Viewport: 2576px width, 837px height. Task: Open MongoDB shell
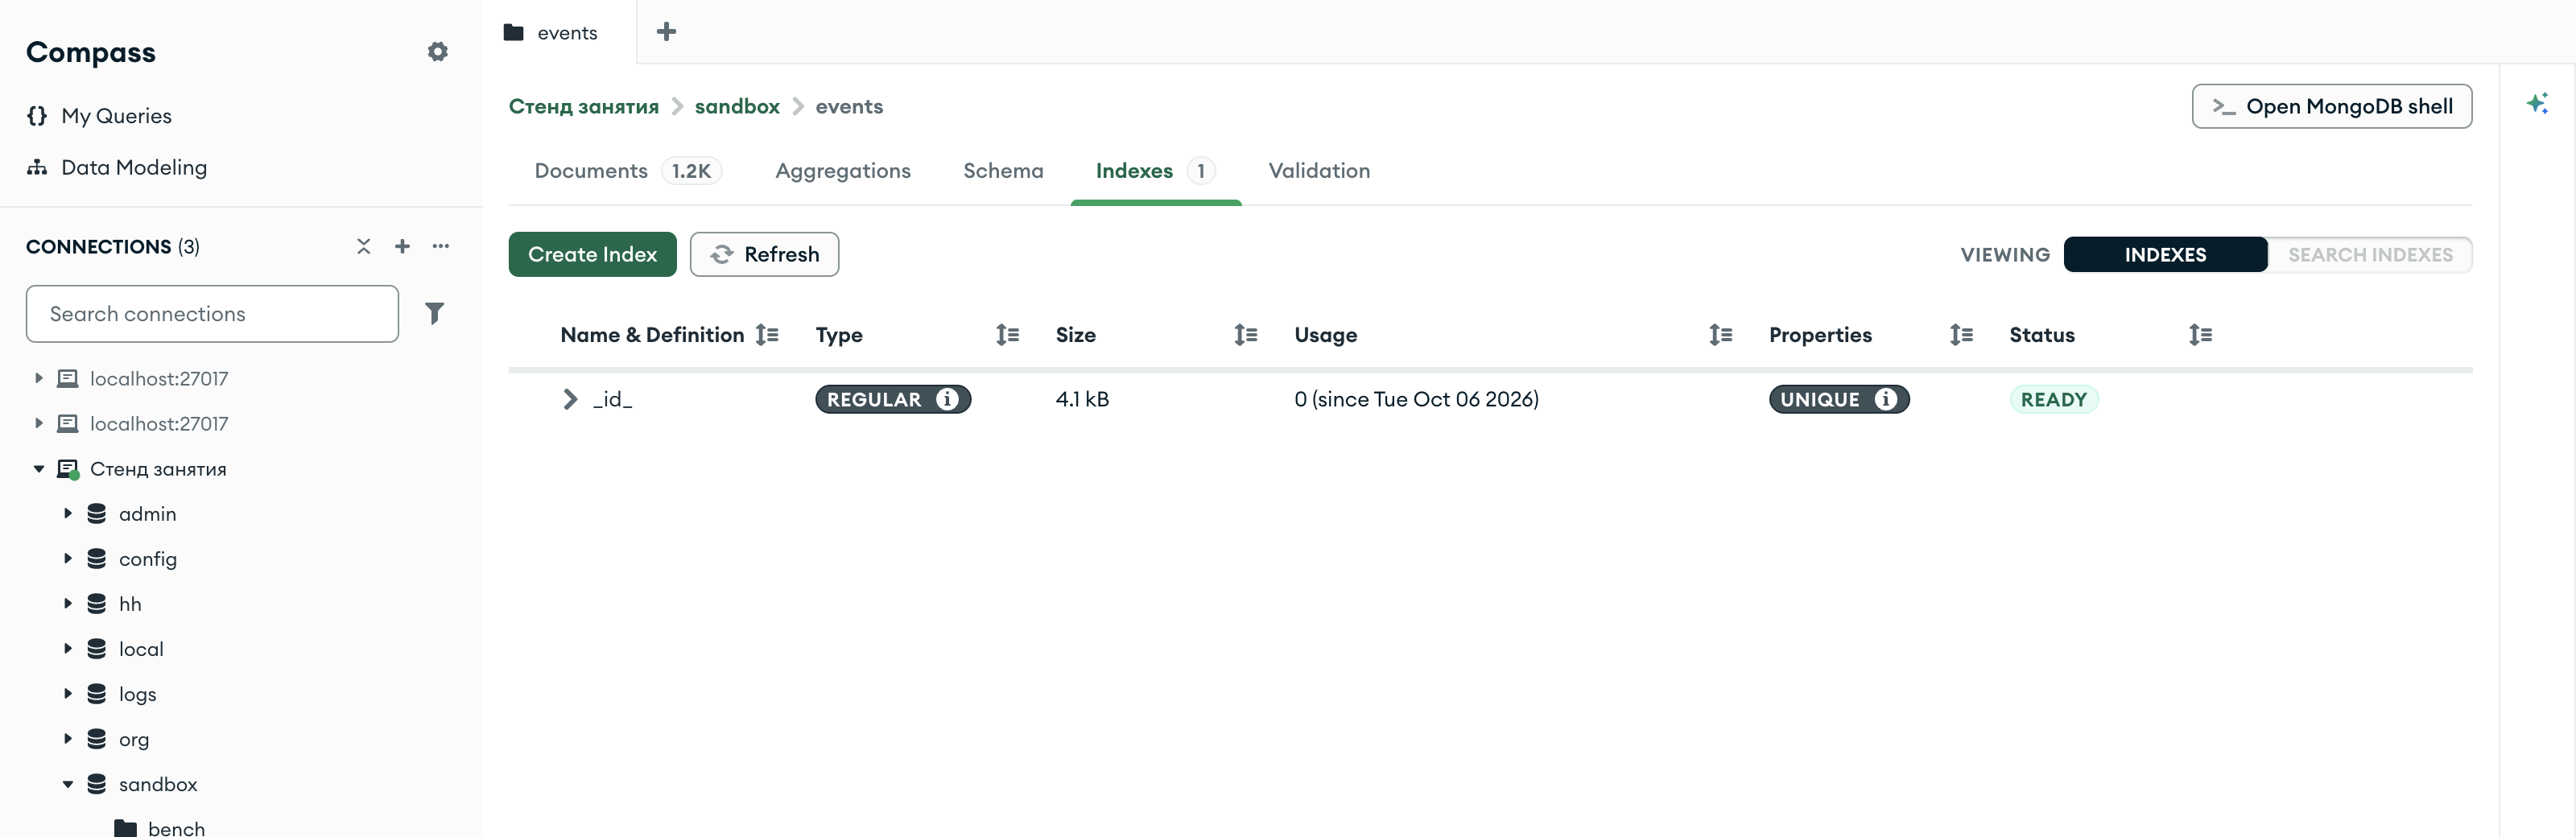pyautogui.click(x=2331, y=106)
